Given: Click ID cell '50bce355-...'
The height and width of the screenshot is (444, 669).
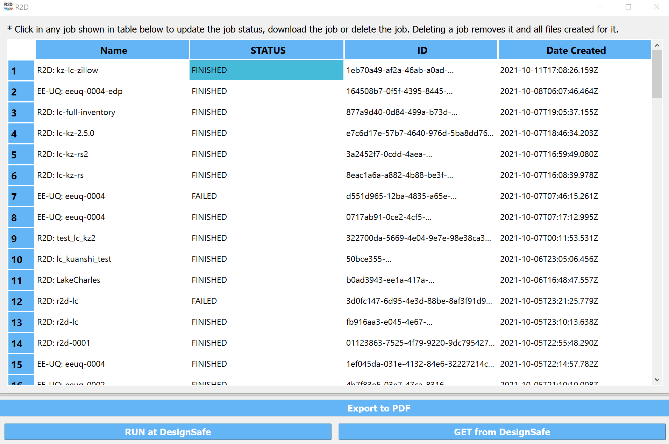Looking at the screenshot, I should pos(369,259).
